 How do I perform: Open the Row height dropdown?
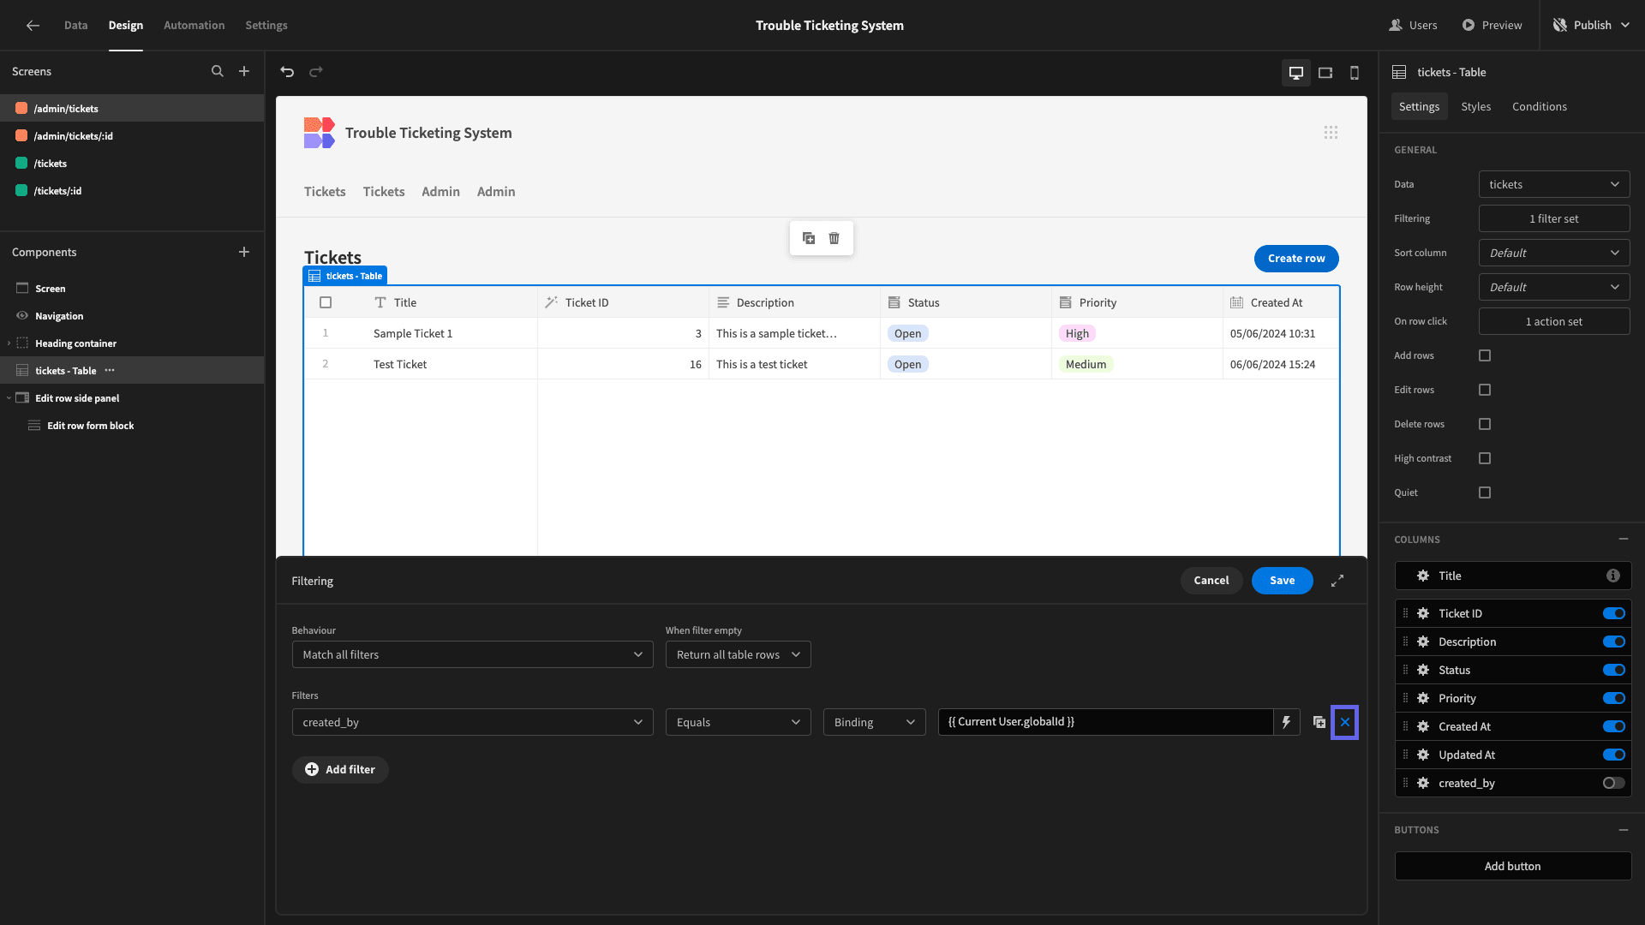coord(1554,287)
